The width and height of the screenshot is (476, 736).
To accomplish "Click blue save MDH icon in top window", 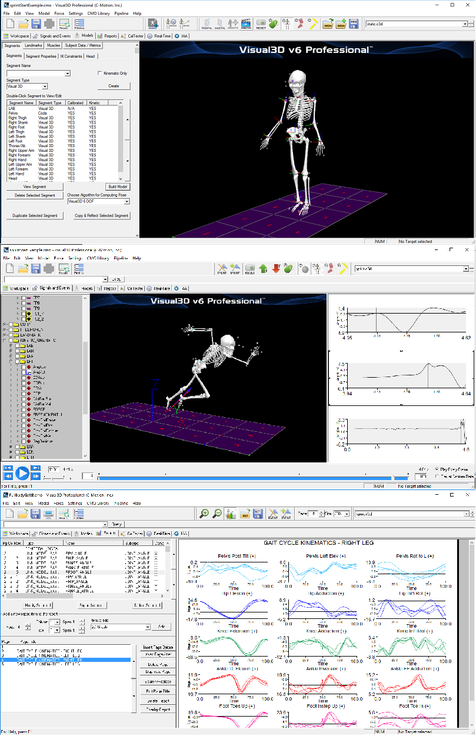I will point(354,24).
